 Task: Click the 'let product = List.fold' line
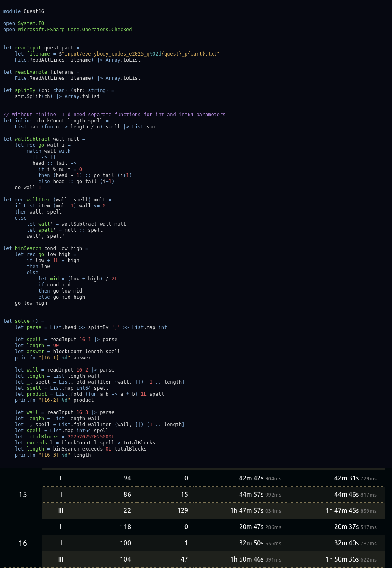[90, 394]
